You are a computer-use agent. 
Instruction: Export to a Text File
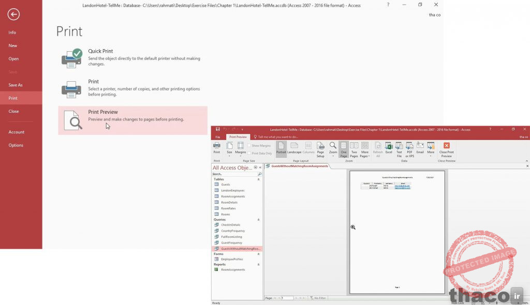(399, 149)
